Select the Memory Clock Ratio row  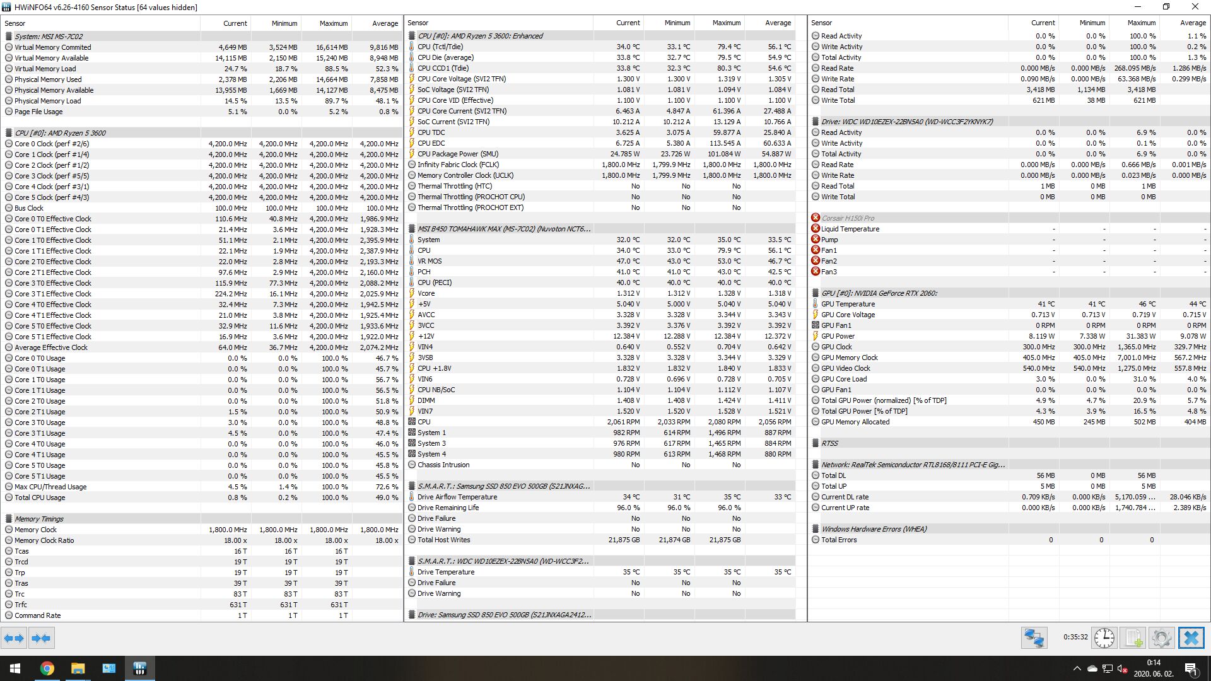coord(202,540)
